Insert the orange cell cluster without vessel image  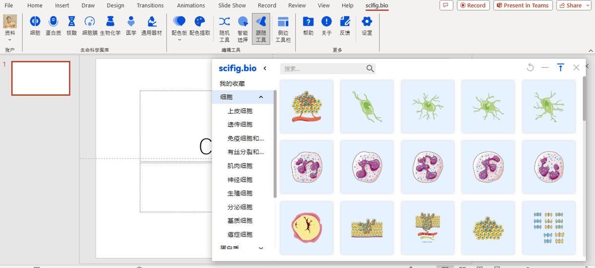click(x=488, y=228)
